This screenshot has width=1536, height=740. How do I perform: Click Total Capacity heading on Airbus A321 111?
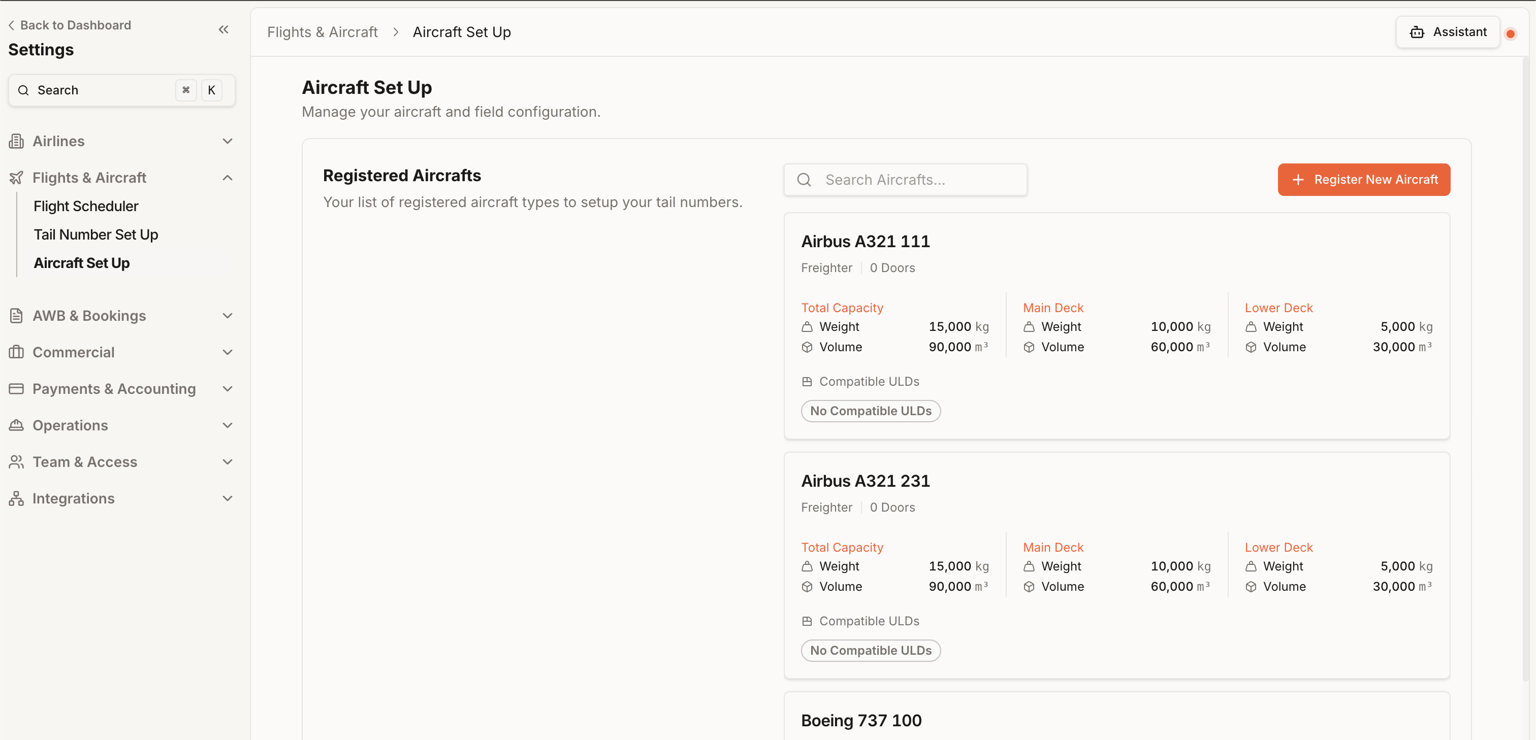[842, 308]
